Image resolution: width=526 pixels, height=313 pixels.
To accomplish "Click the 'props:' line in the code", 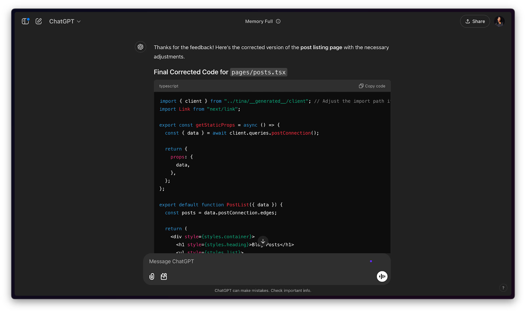I will click(182, 157).
